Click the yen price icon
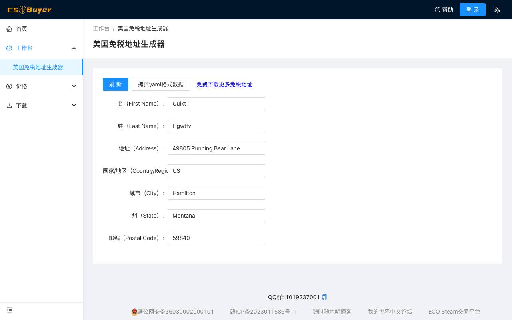The width and height of the screenshot is (512, 320). 9,86
